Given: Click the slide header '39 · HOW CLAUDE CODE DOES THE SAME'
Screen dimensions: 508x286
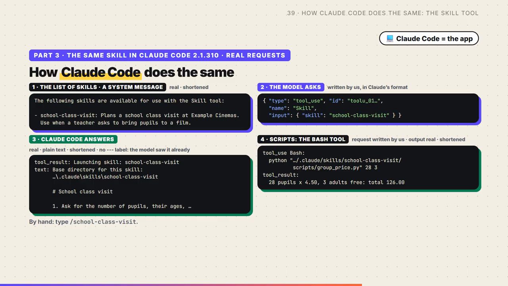Looking at the screenshot, I should 383,13.
